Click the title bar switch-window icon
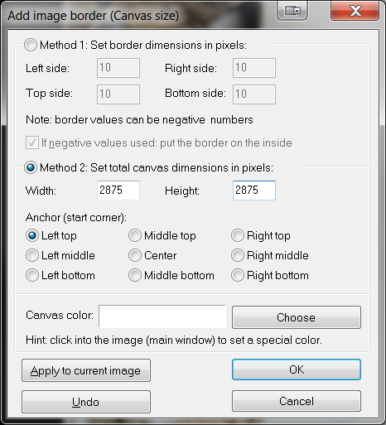 coord(292,11)
